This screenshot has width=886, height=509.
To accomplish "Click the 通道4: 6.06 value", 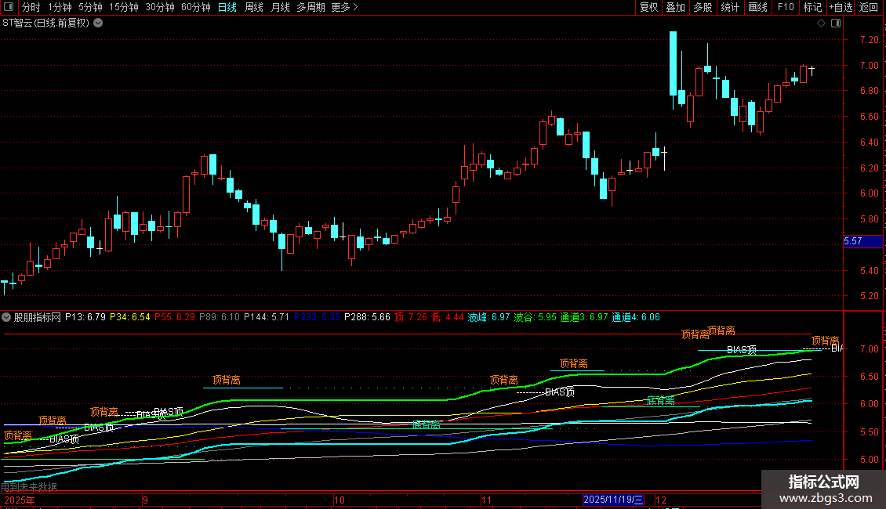I will pos(636,317).
